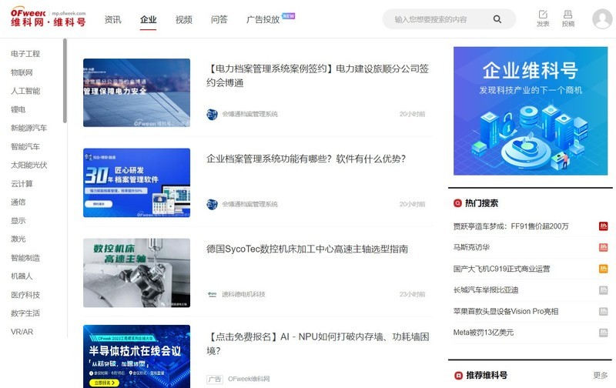
Task: Click OFweek维科网 ad source name
Action: pyautogui.click(x=249, y=379)
